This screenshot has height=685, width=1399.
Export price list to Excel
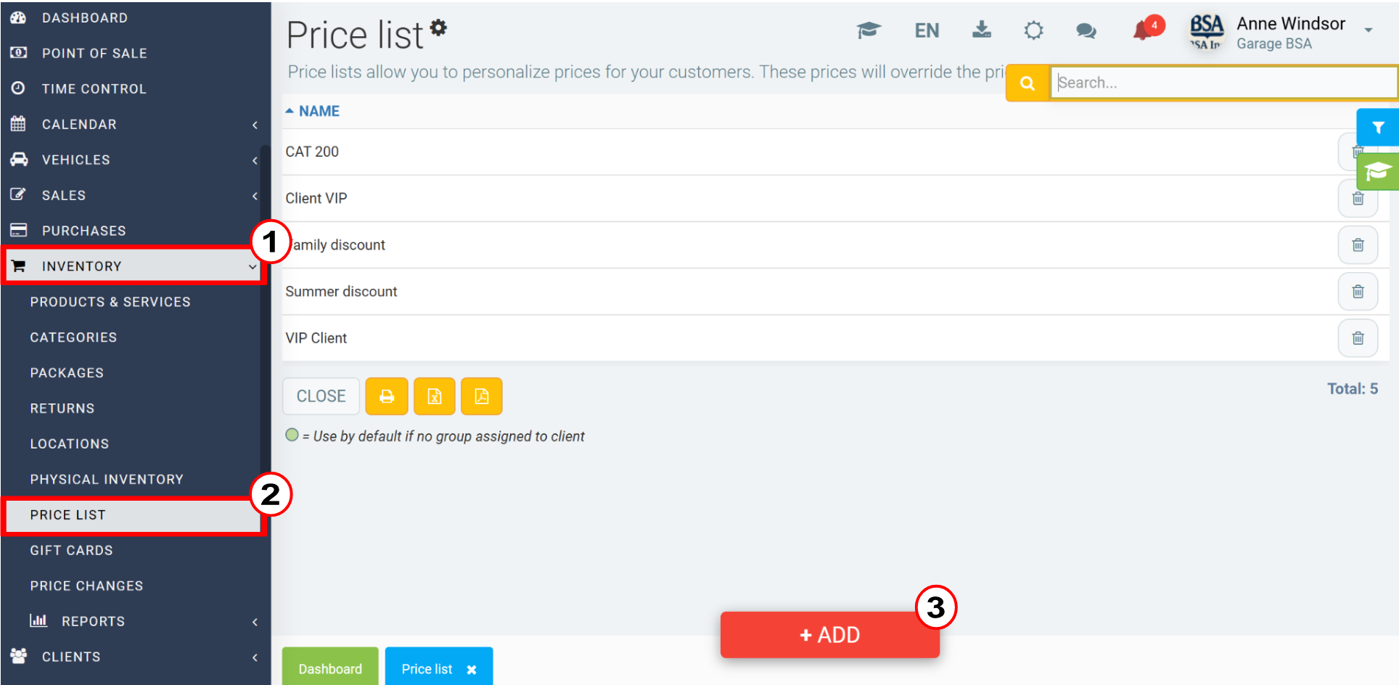[x=435, y=396]
